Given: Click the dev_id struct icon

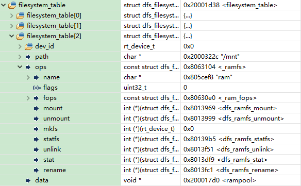Looking at the screenshot, I should point(28,46).
